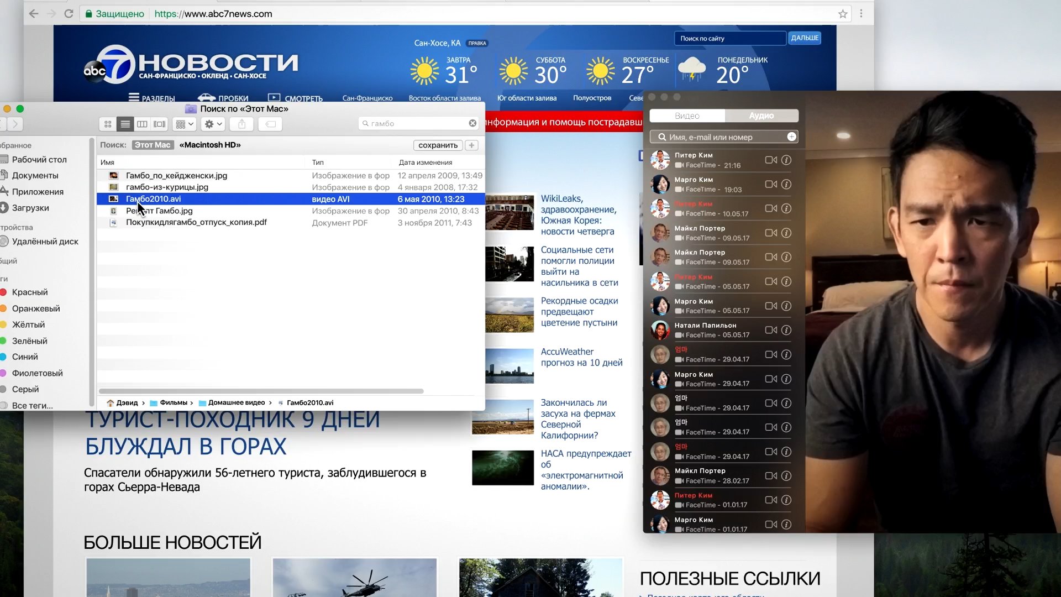Switch Finder to column view

[x=142, y=124]
